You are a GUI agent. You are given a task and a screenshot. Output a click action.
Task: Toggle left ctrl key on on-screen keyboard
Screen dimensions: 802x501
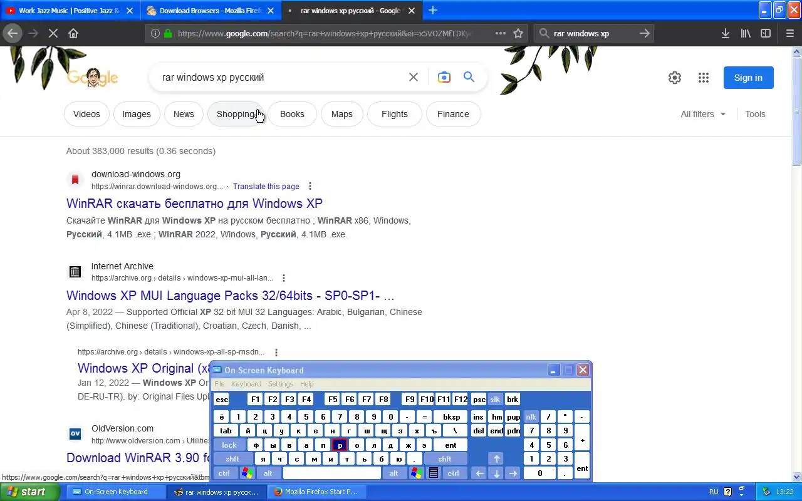(224, 473)
